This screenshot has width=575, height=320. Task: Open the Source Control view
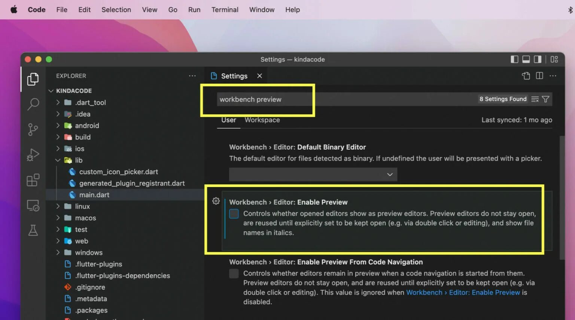(x=33, y=130)
